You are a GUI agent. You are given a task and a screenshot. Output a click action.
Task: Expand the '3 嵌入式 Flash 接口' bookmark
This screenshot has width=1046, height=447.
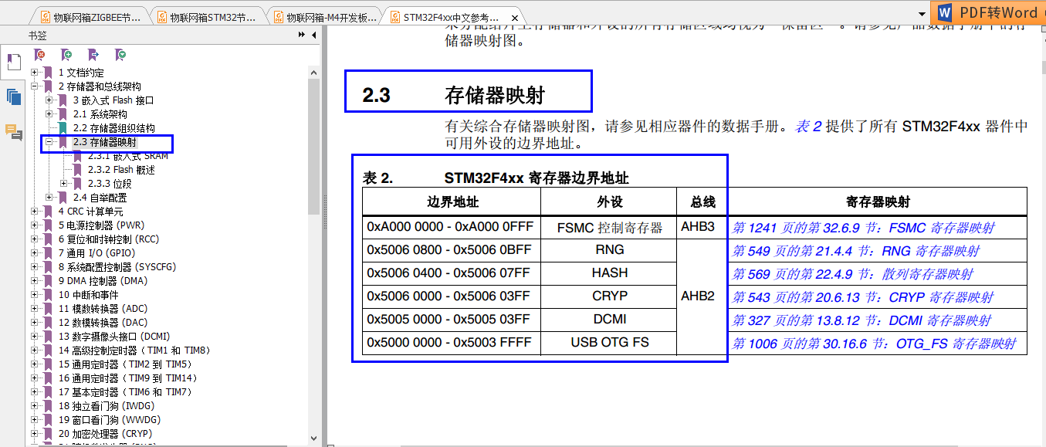[x=49, y=100]
